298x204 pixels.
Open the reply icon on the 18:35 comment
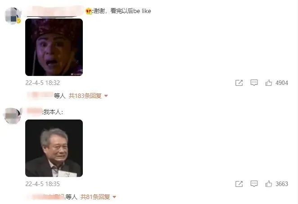pos(254,184)
